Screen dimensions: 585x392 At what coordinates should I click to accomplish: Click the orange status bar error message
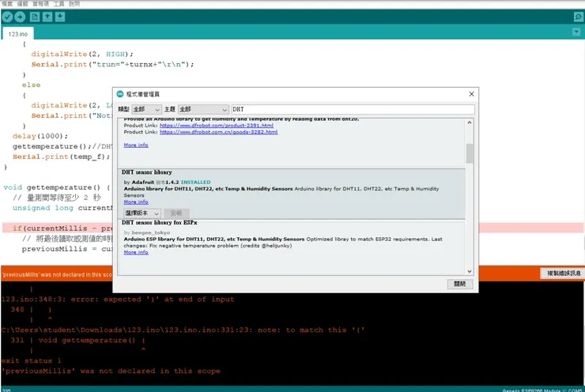tap(57, 274)
